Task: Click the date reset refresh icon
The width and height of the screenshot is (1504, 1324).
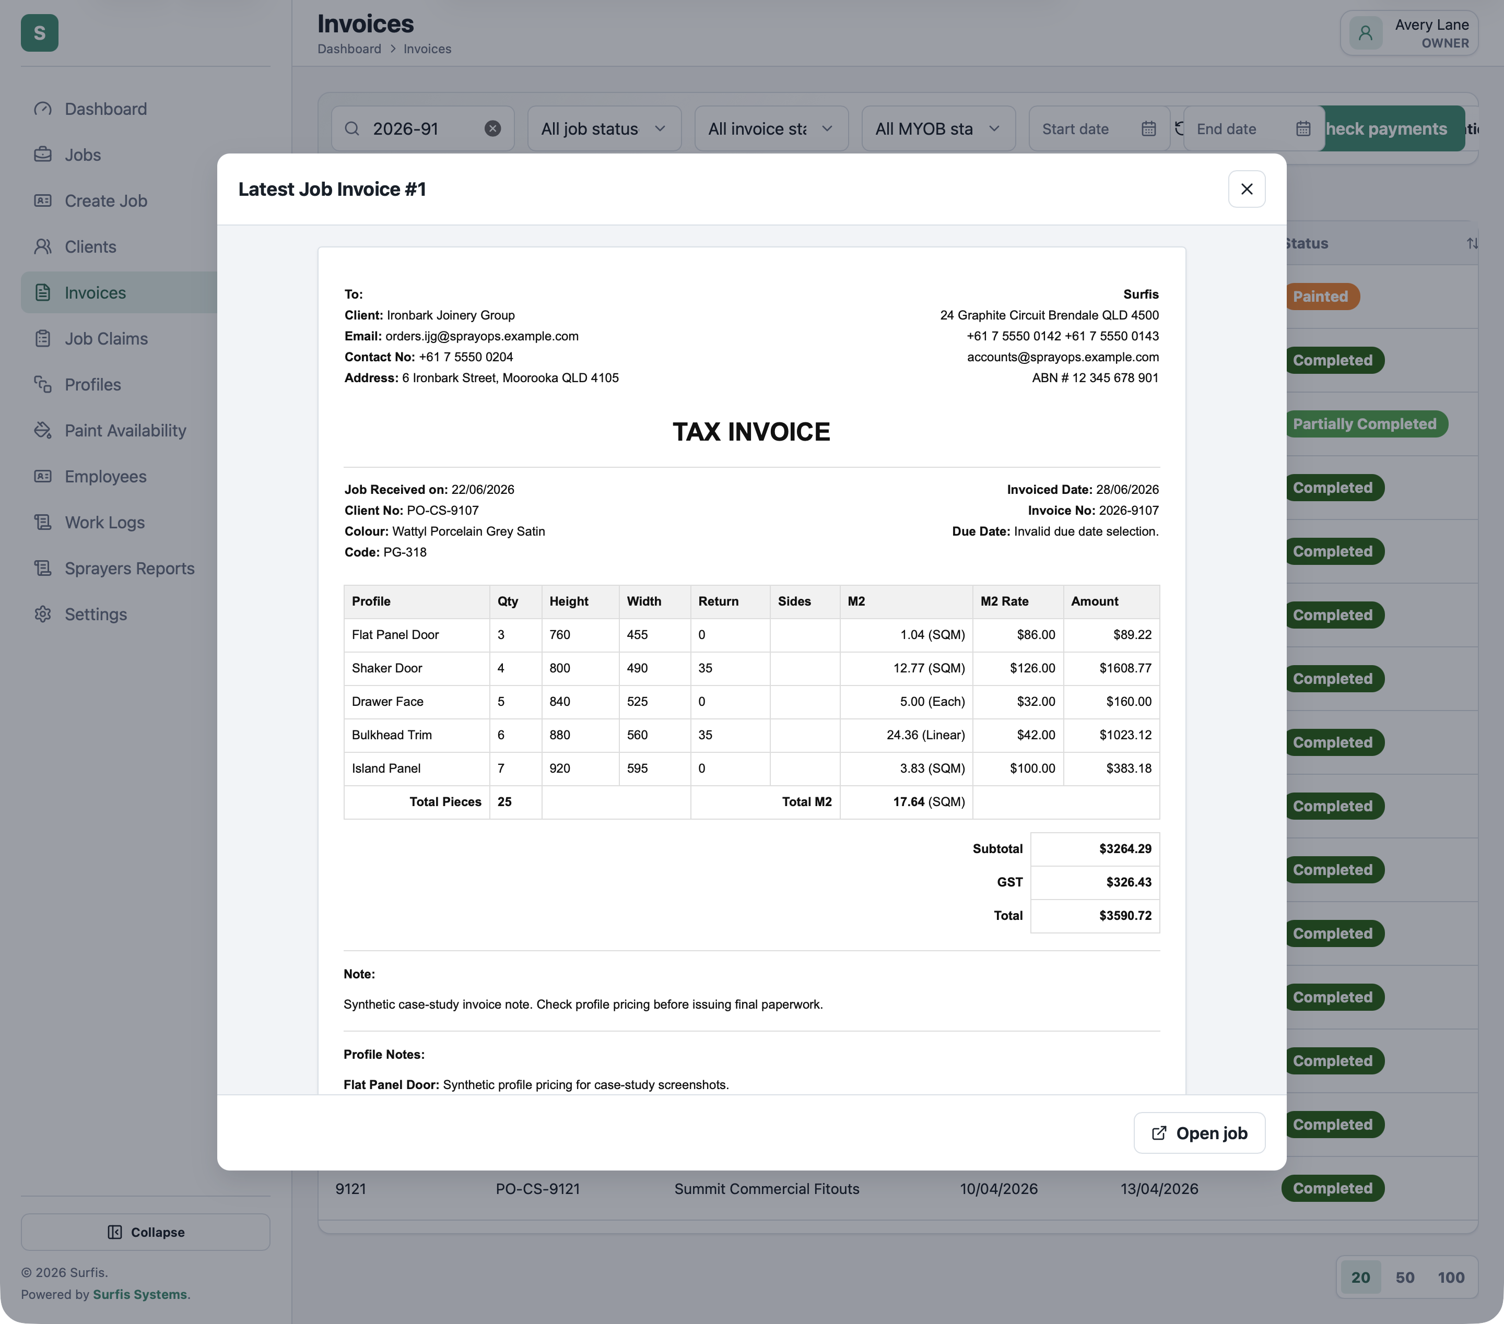Action: click(x=1179, y=129)
